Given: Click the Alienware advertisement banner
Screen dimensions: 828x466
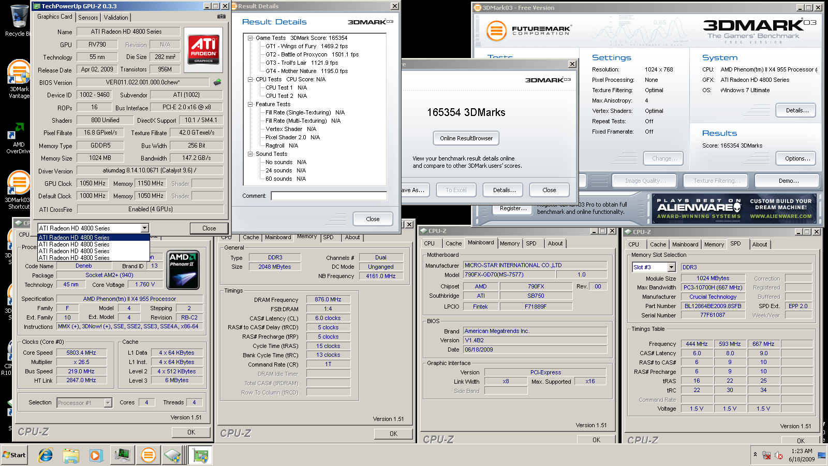Looking at the screenshot, I should pos(734,208).
